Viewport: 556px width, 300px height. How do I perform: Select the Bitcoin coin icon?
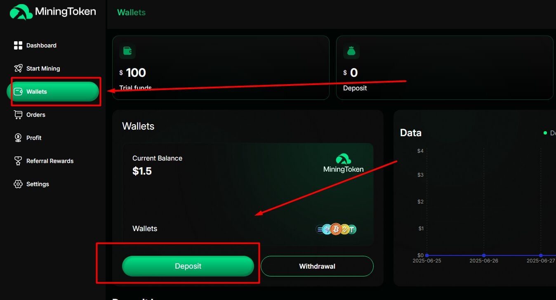(336, 229)
